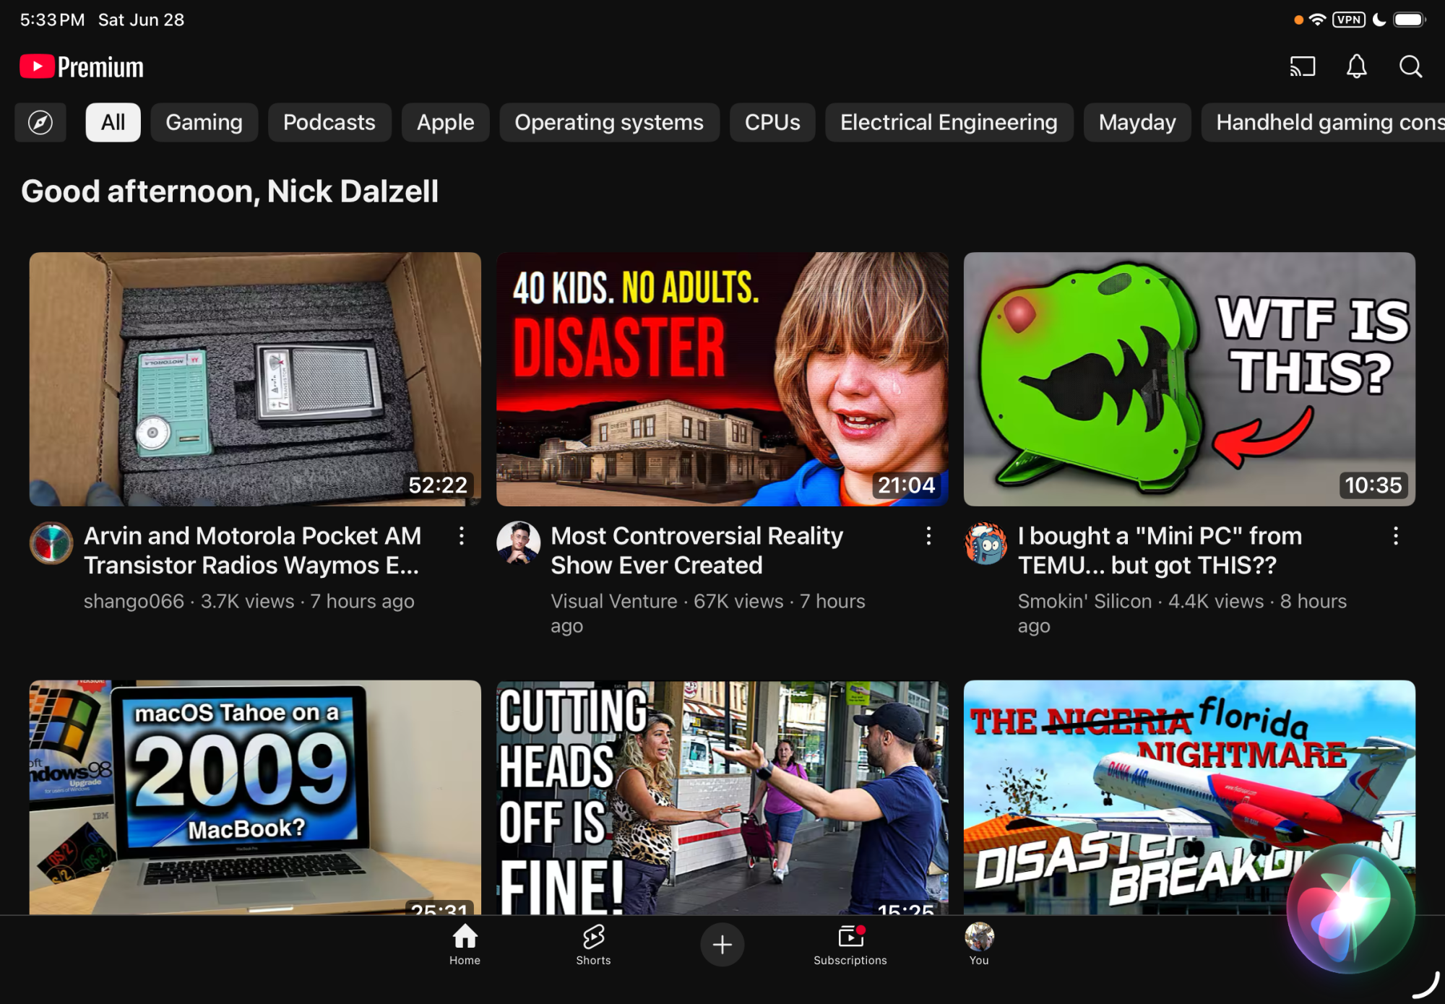Tap the Sat Jun 28 date
This screenshot has height=1004, width=1445.
[141, 20]
